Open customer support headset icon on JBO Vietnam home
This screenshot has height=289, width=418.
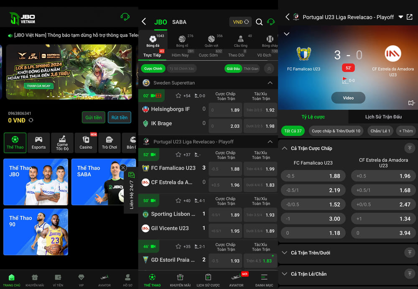[x=125, y=17]
